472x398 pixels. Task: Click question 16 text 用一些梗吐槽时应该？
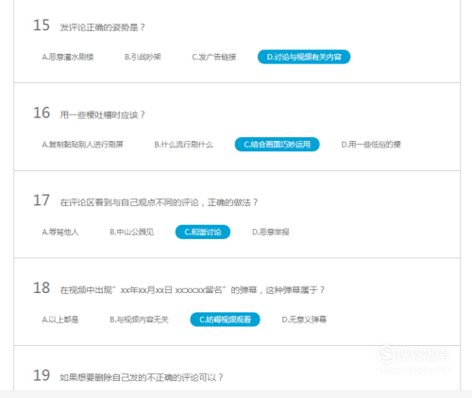pyautogui.click(x=103, y=115)
